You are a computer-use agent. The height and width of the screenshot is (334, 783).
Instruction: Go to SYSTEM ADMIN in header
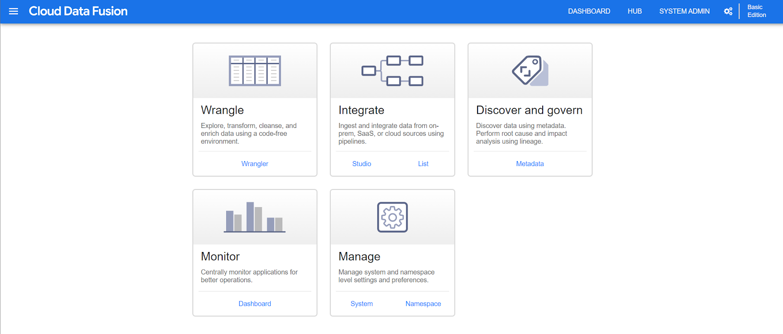tap(684, 11)
